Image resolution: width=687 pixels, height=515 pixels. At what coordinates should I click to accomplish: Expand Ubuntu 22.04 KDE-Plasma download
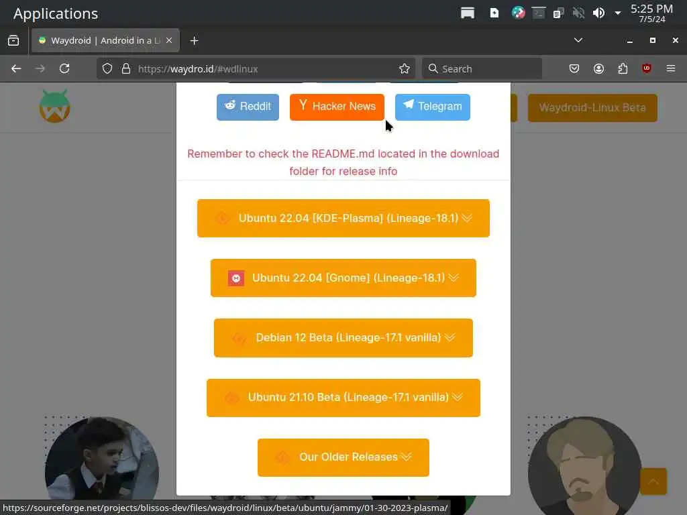[343, 218]
